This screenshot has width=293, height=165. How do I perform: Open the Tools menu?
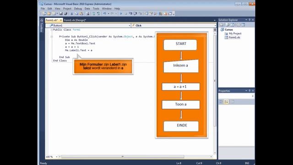point(96,9)
